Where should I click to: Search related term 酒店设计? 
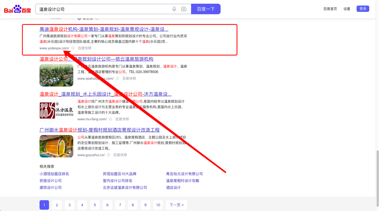(x=173, y=188)
